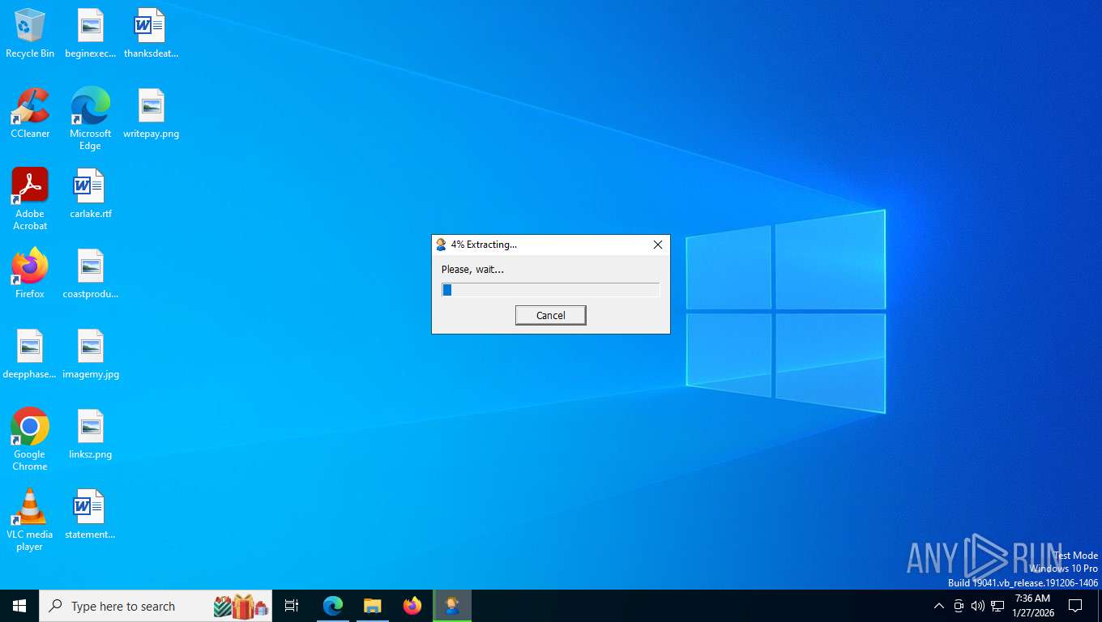Select the statement Word document icon

91,514
